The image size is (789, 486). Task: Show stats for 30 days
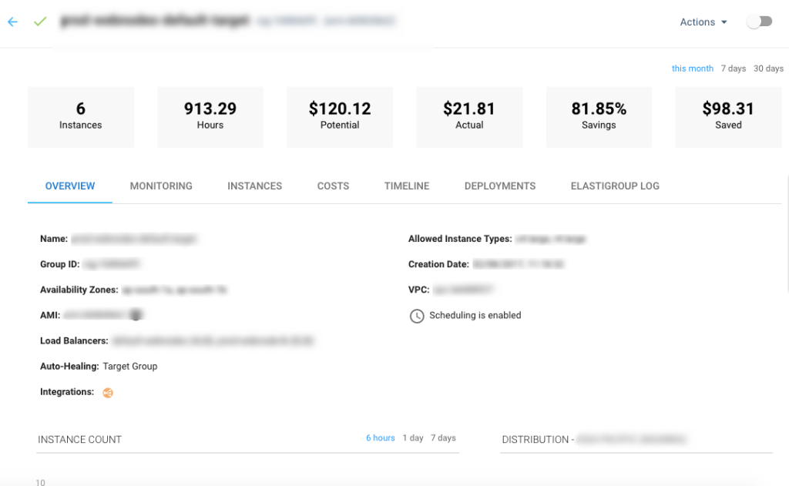[x=768, y=69]
